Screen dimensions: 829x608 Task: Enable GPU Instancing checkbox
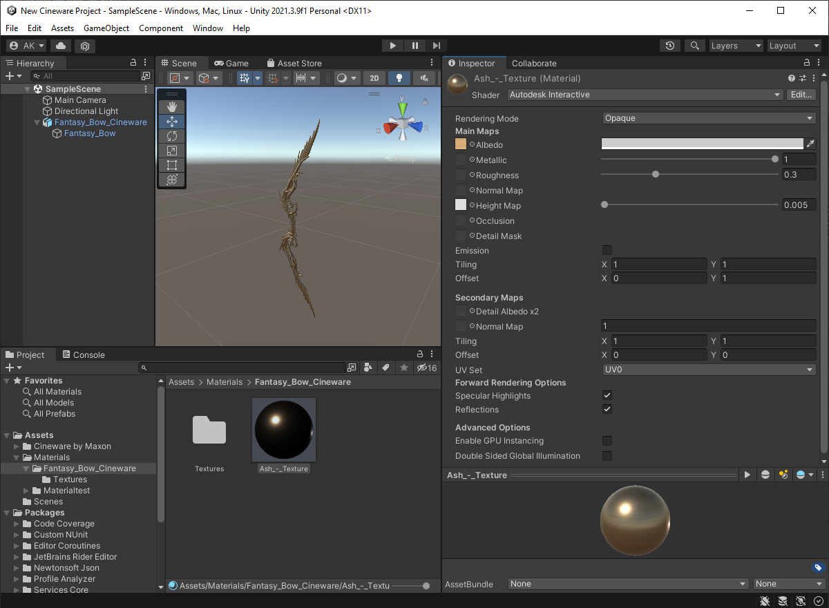pos(607,440)
